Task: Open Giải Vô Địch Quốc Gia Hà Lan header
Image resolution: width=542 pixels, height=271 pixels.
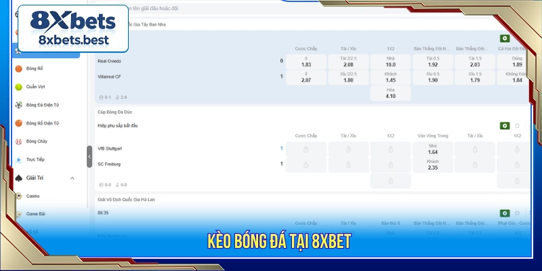Action: (x=126, y=199)
